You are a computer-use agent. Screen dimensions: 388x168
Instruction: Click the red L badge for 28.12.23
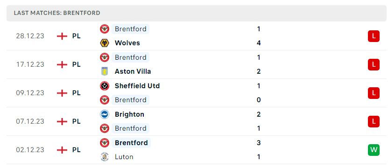[x=374, y=36]
